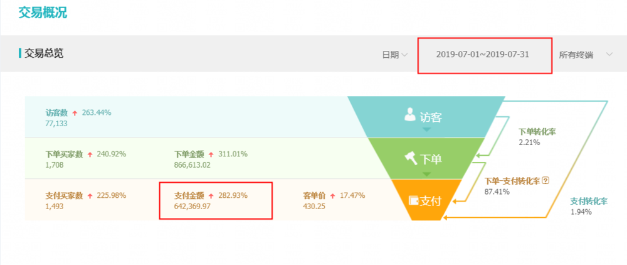Click the gavel icon beside 下单

[x=411, y=158]
